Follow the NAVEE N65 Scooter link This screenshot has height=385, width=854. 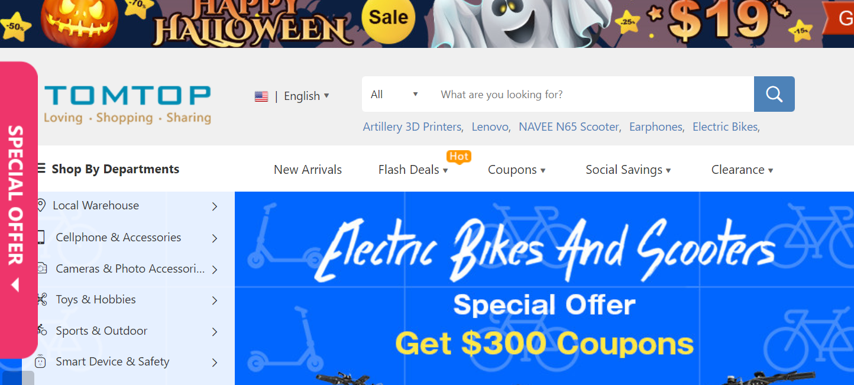click(570, 127)
